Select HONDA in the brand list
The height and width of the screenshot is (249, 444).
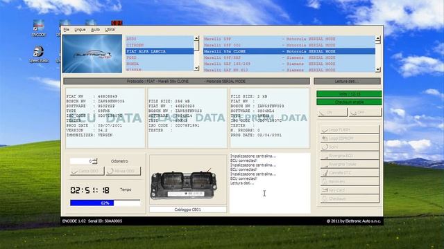160,64
